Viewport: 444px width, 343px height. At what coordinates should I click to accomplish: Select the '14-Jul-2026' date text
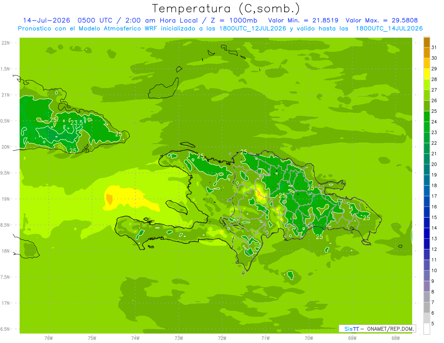tap(47, 20)
